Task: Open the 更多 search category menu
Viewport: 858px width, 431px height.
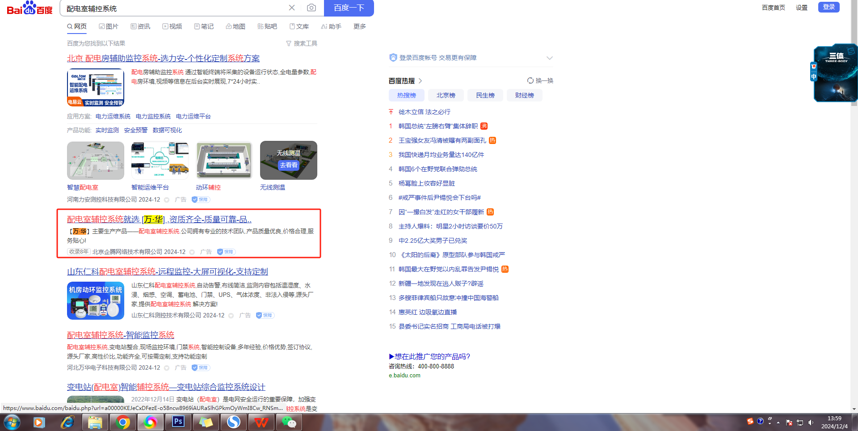Action: pos(360,26)
